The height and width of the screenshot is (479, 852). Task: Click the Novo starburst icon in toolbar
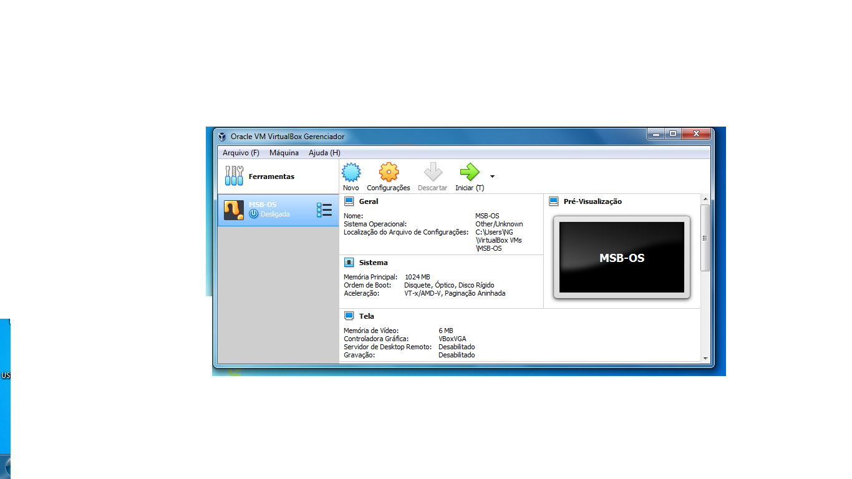(x=351, y=172)
